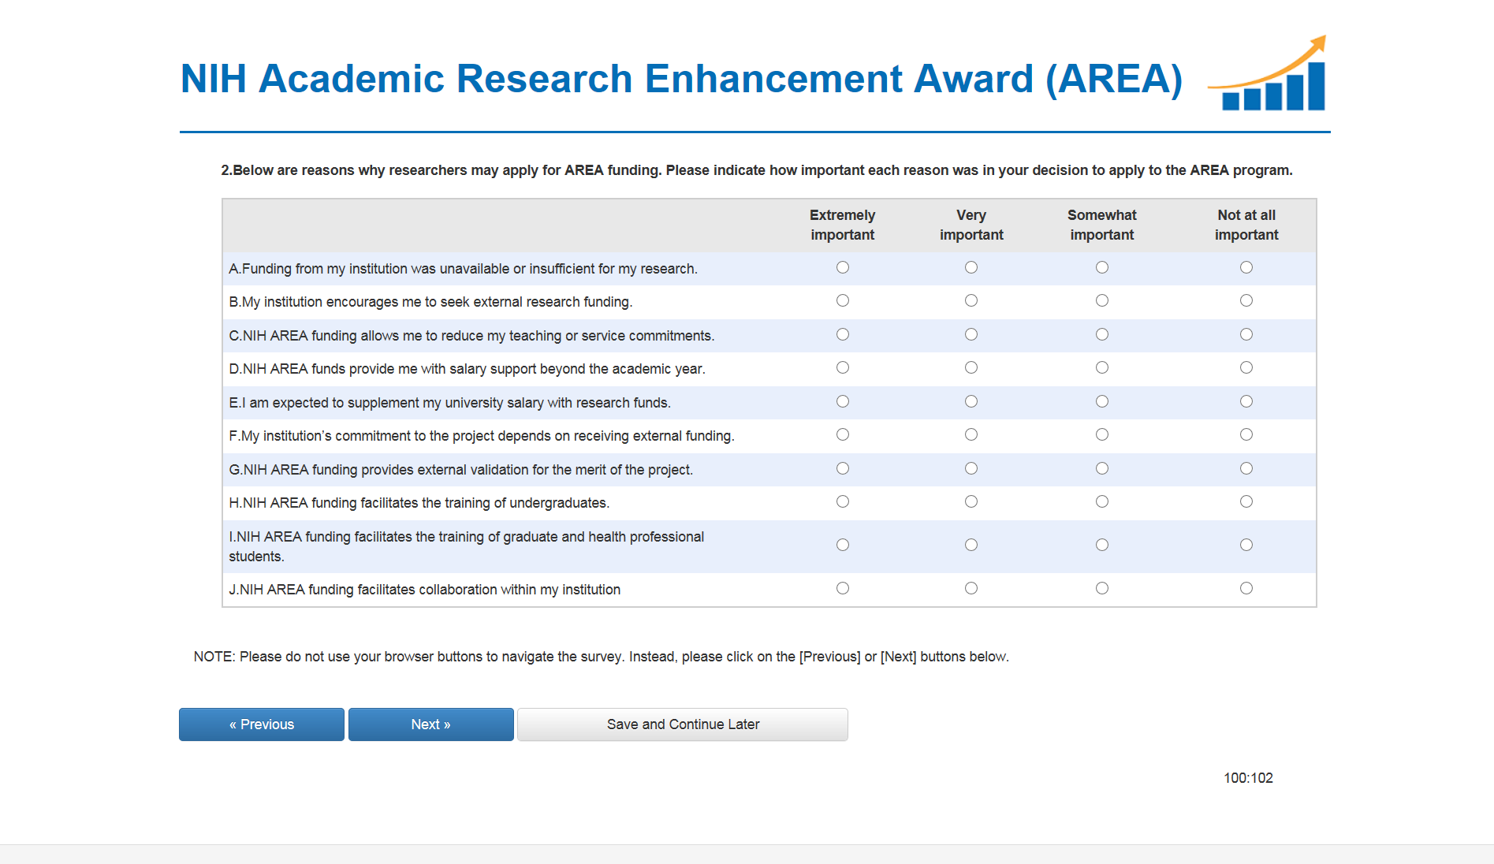
Task: Go back with the Previous button
Action: tap(262, 724)
